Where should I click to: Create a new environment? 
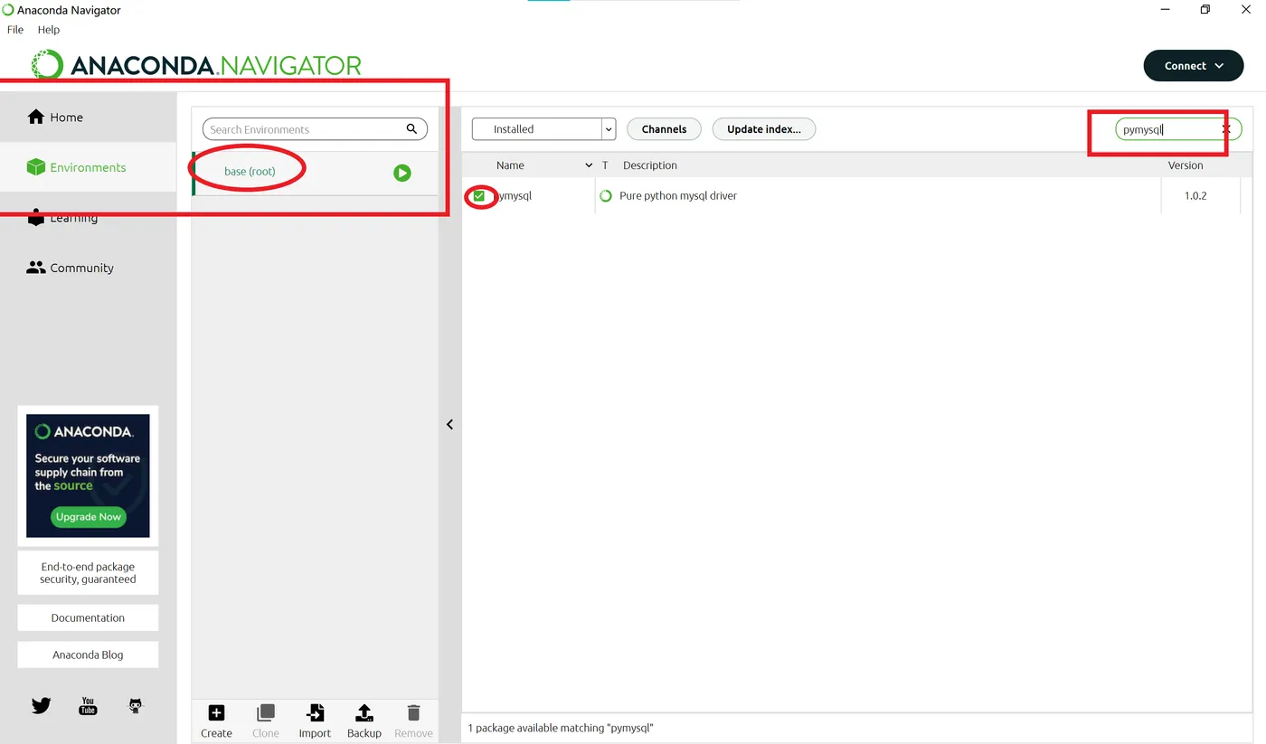(x=216, y=720)
